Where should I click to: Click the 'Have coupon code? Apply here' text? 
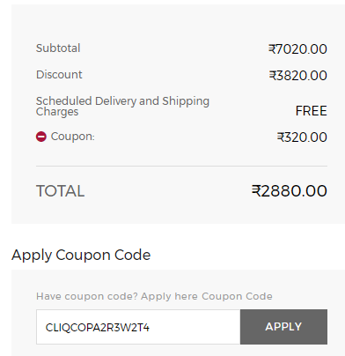click(117, 296)
